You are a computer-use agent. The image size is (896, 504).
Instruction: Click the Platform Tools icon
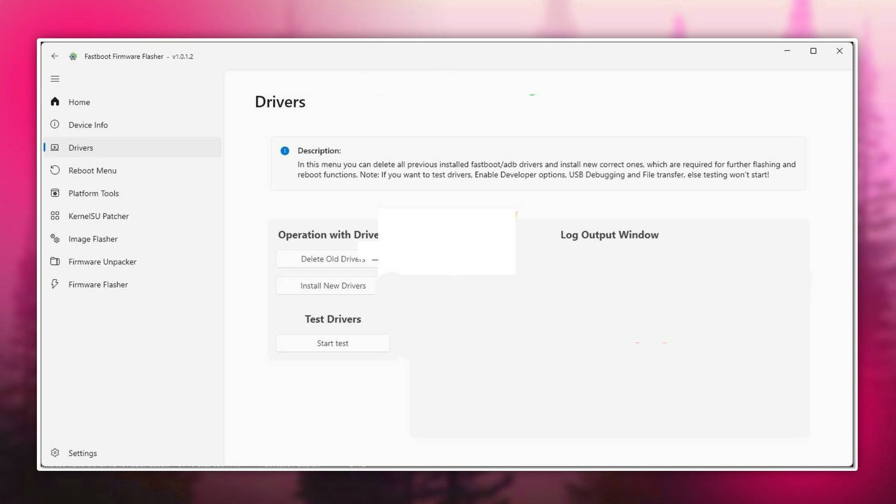pos(55,193)
